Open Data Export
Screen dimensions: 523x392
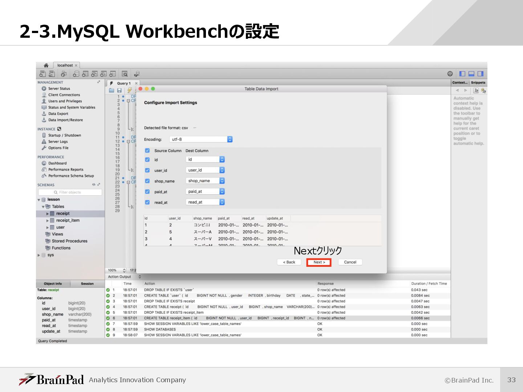tap(58, 114)
